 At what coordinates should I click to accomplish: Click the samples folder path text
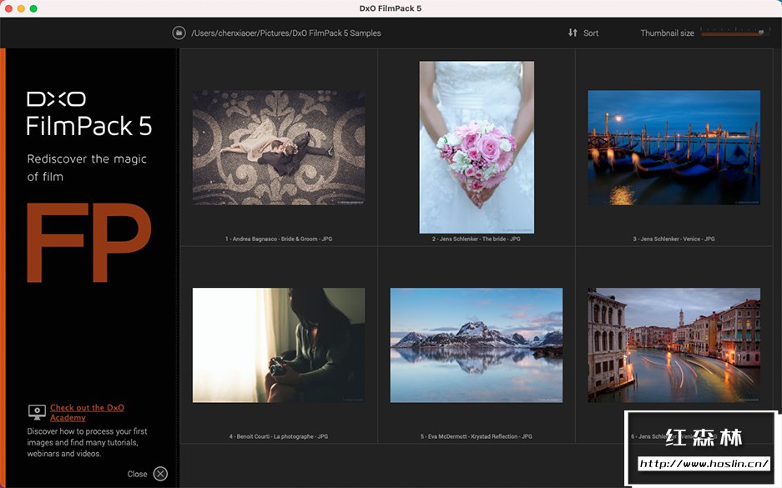tap(285, 33)
